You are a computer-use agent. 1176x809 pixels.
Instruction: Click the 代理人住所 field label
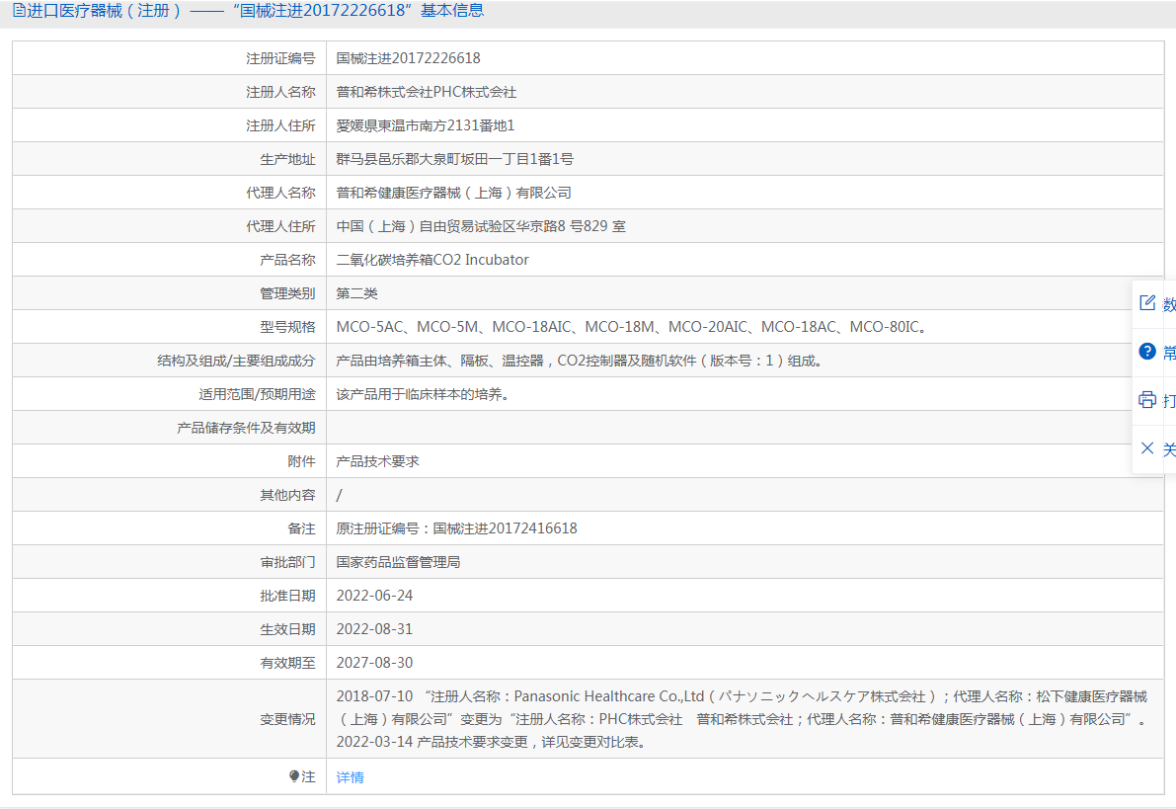pyautogui.click(x=280, y=226)
